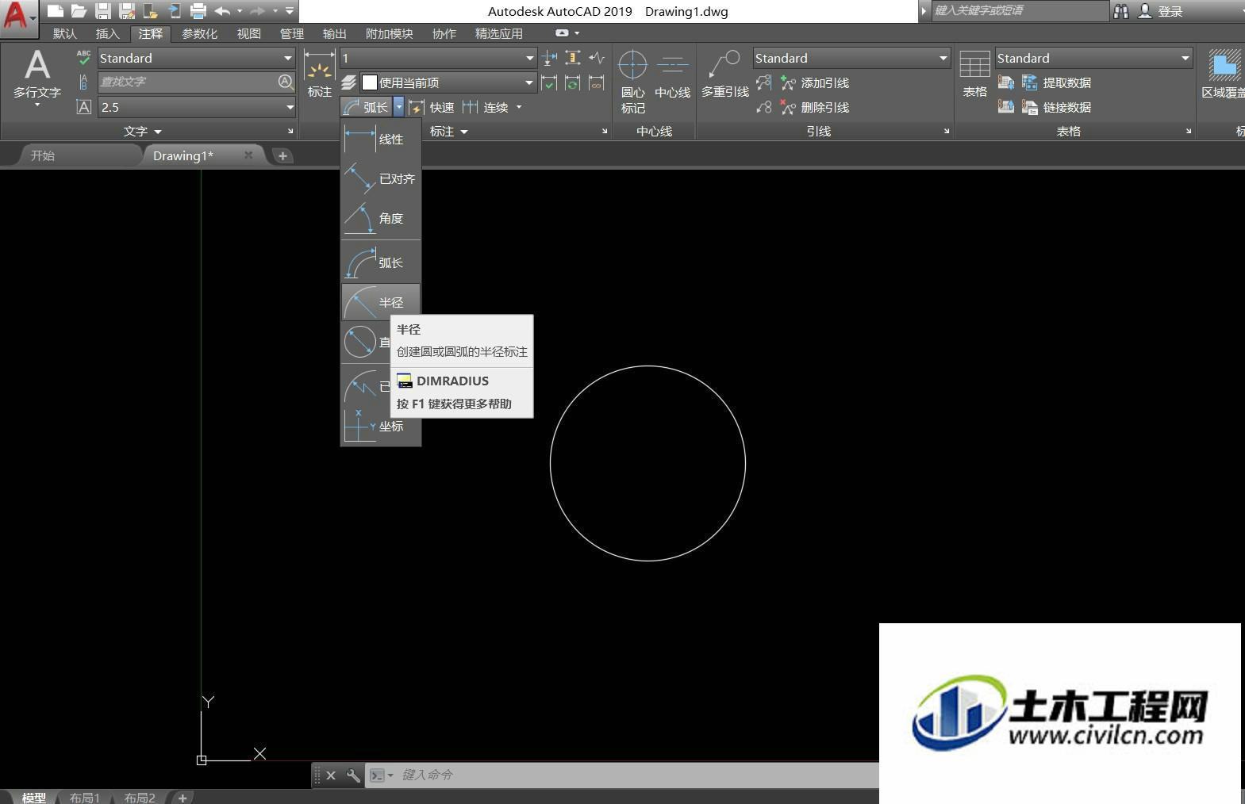Click the dimension layer white color swatch
The height and width of the screenshot is (804, 1245).
369,82
